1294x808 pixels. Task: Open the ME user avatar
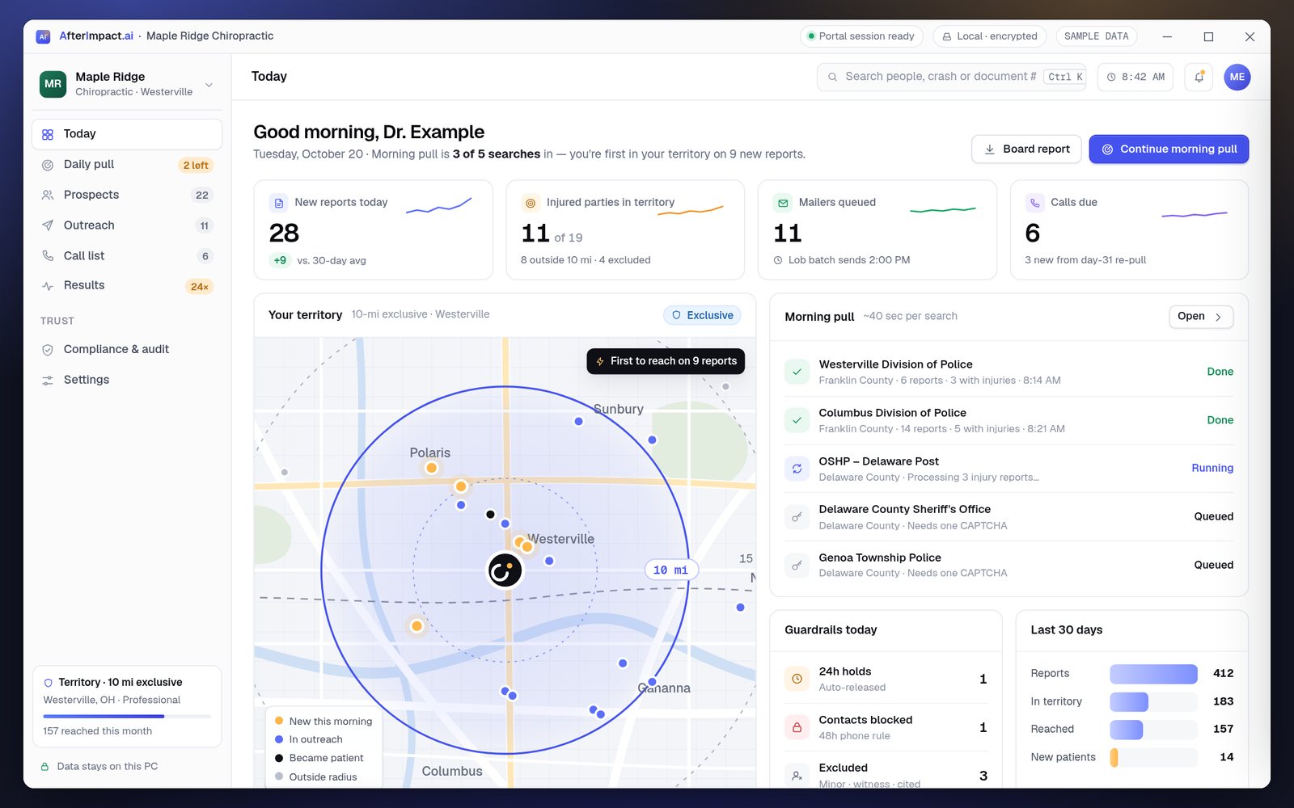point(1237,77)
